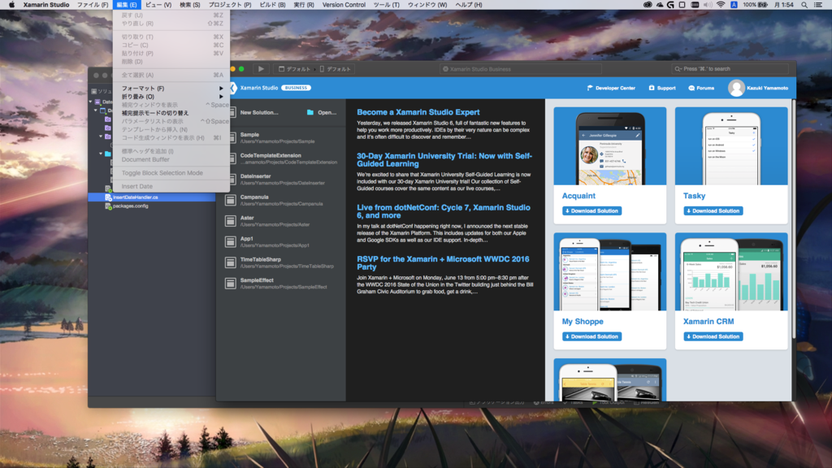
Task: Open the Apple menu
Action: pyautogui.click(x=11, y=5)
